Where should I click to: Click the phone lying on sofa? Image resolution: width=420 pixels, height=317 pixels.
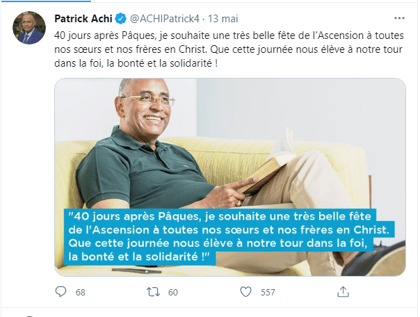[136, 270]
